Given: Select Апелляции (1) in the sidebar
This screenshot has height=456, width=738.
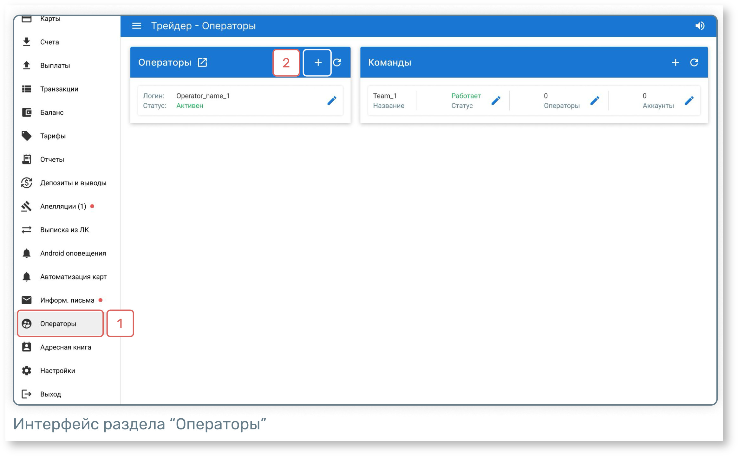Looking at the screenshot, I should point(63,206).
